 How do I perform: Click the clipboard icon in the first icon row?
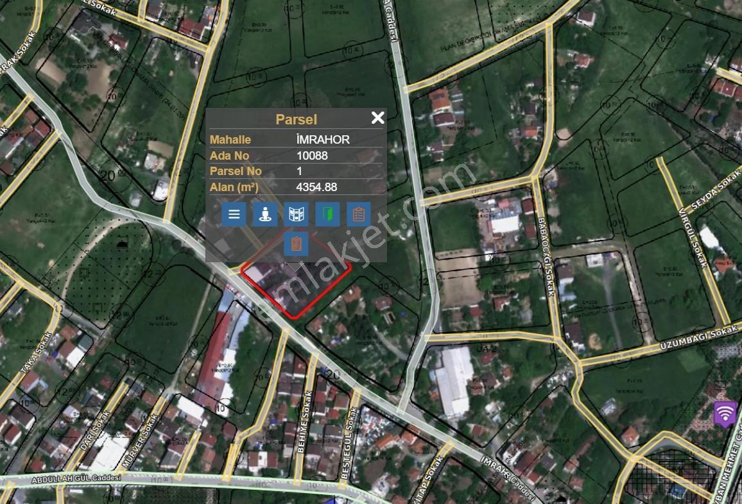tap(359, 214)
